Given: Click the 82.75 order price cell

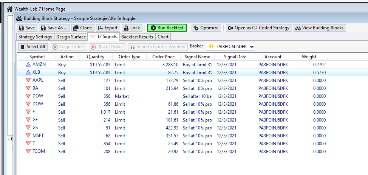Looking at the screenshot, I should click(173, 73).
